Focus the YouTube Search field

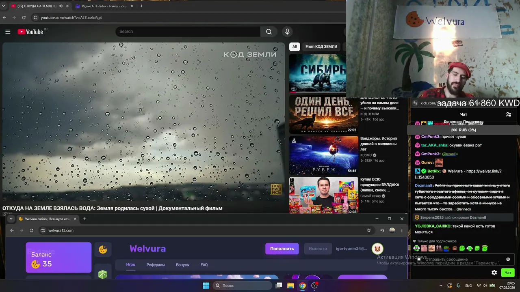point(188,32)
